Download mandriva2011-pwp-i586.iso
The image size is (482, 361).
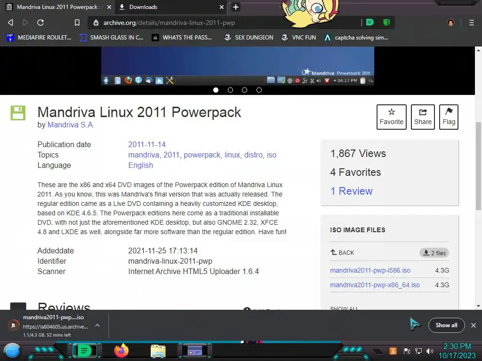pos(370,270)
